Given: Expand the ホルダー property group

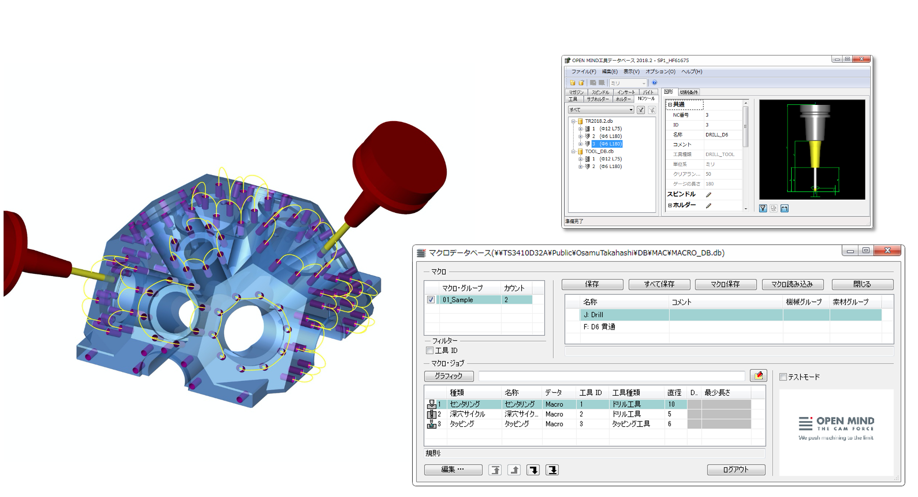Looking at the screenshot, I should [670, 205].
